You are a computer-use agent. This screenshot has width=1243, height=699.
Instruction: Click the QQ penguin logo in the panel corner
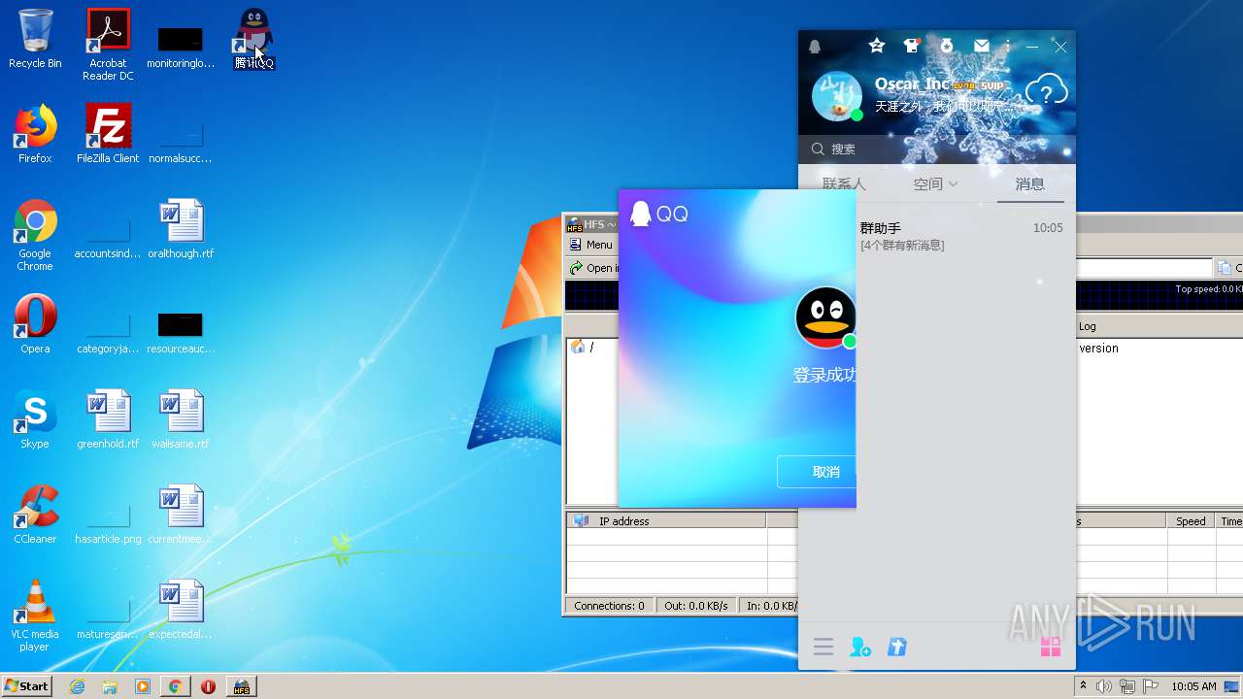pyautogui.click(x=815, y=47)
